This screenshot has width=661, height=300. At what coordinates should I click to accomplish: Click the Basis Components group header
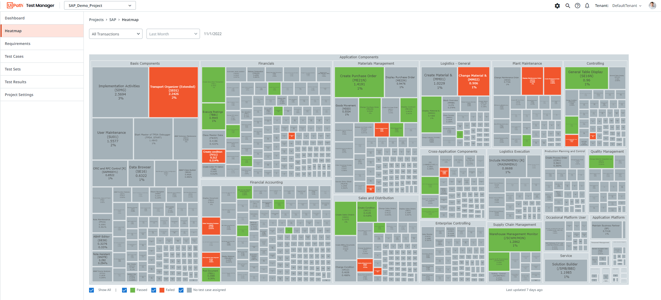point(145,63)
